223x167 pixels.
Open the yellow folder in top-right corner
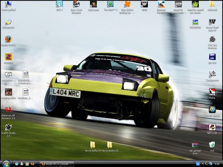click(x=212, y=4)
